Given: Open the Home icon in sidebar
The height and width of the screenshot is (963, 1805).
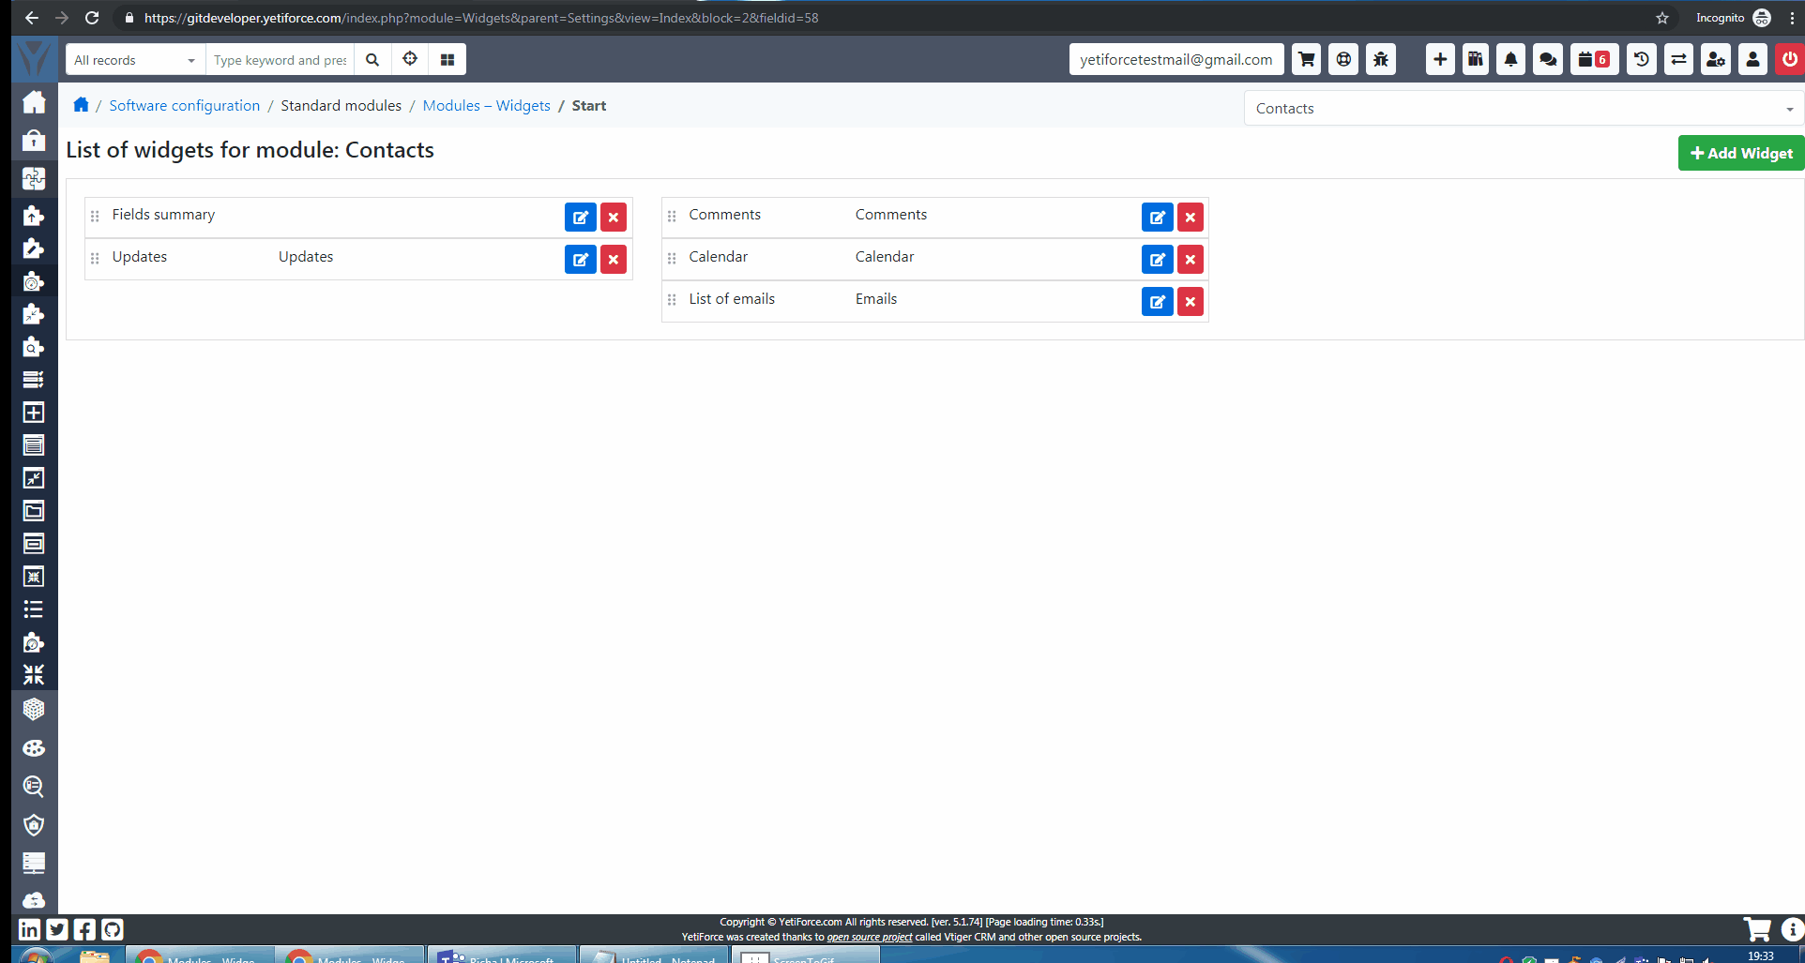Looking at the screenshot, I should coord(34,102).
